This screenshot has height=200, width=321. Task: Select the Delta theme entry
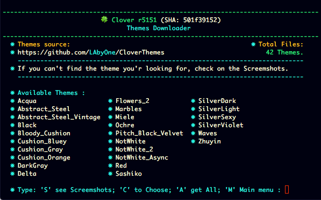(x=27, y=174)
